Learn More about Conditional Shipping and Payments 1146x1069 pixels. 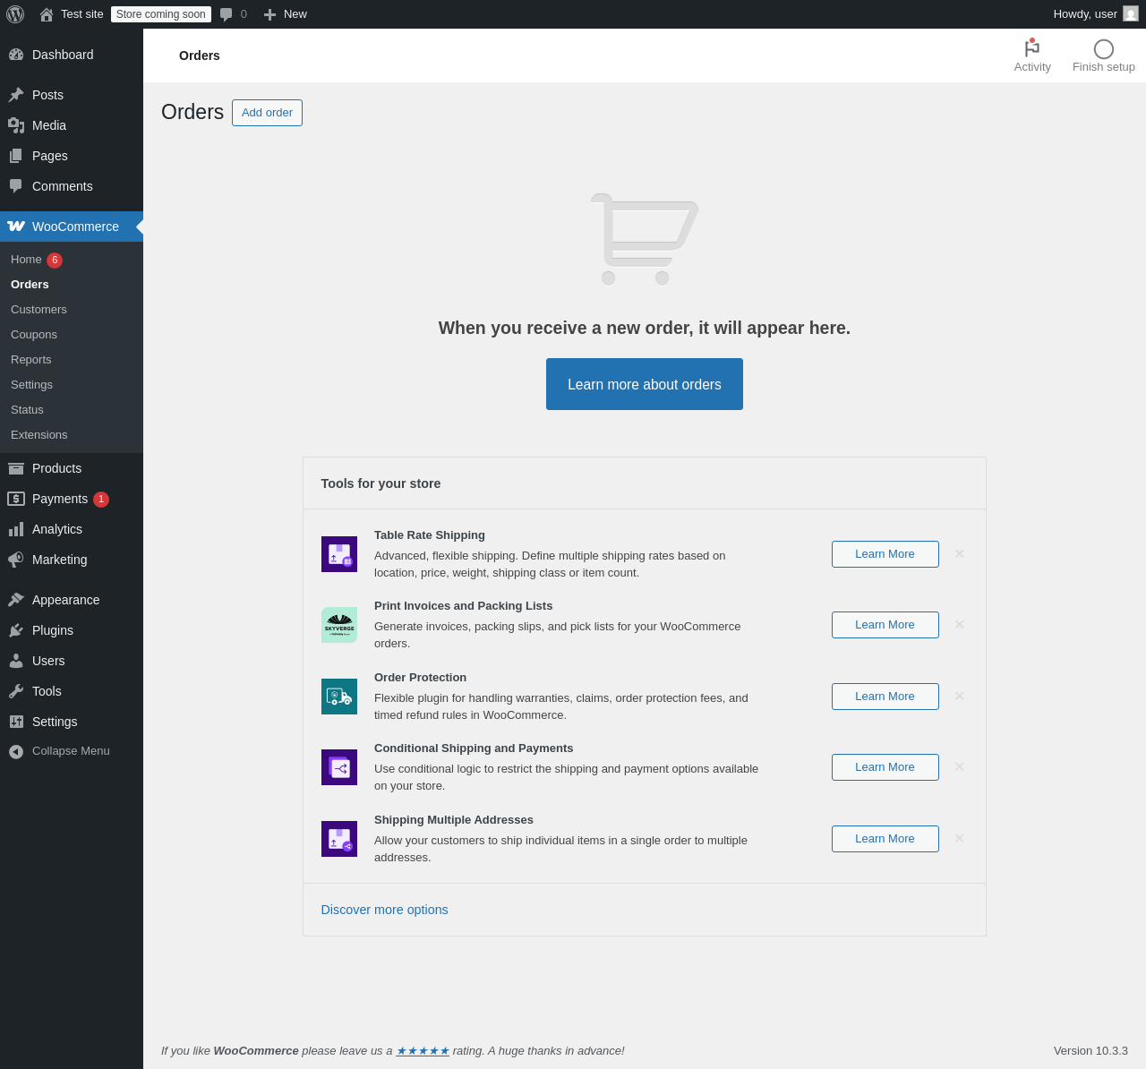(885, 767)
